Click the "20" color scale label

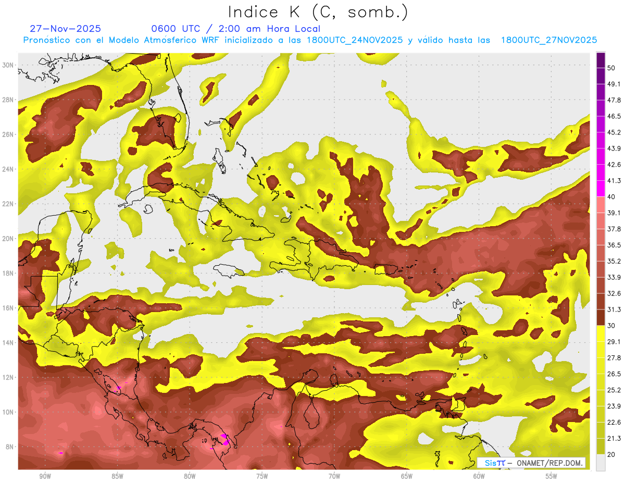[611, 455]
